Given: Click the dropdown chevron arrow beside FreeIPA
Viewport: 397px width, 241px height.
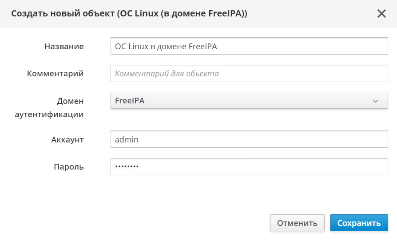Looking at the screenshot, I should pyautogui.click(x=375, y=101).
